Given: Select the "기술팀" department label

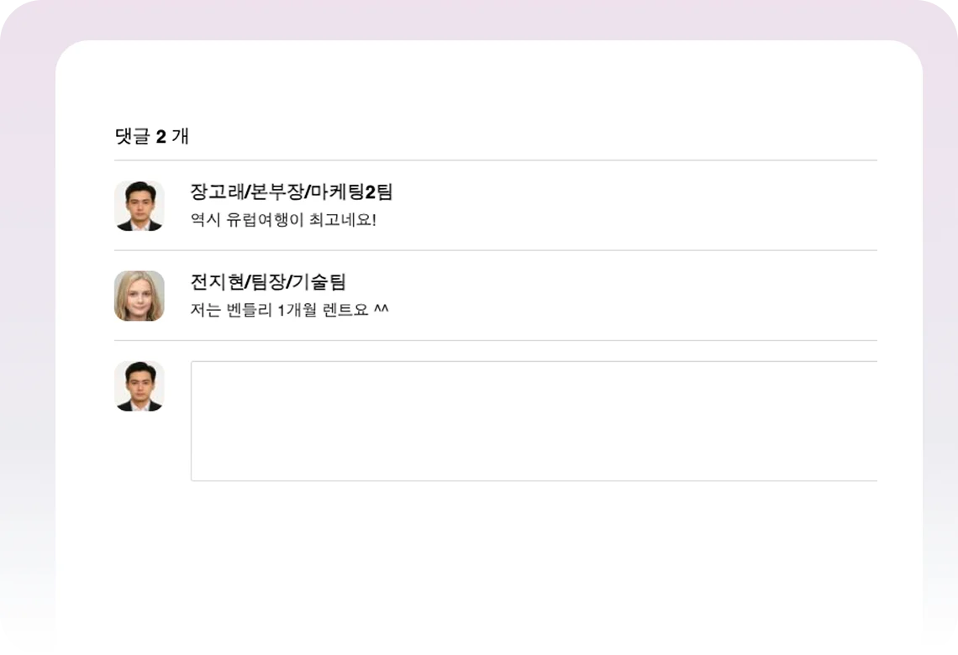Looking at the screenshot, I should pos(318,282).
